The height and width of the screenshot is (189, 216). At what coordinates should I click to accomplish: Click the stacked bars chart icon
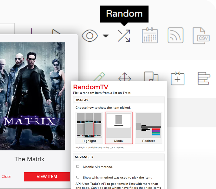click(x=204, y=78)
